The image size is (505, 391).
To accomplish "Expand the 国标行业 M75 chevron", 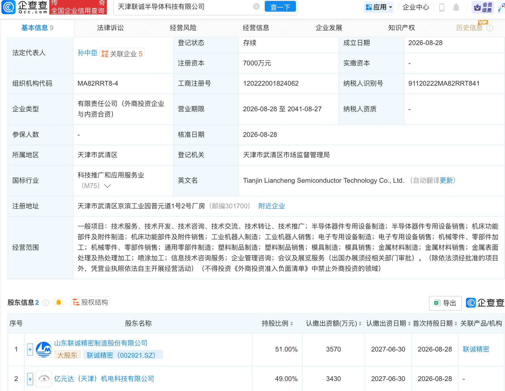I will (107, 186).
